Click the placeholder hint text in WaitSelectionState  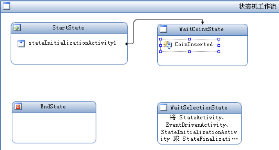point(199,128)
